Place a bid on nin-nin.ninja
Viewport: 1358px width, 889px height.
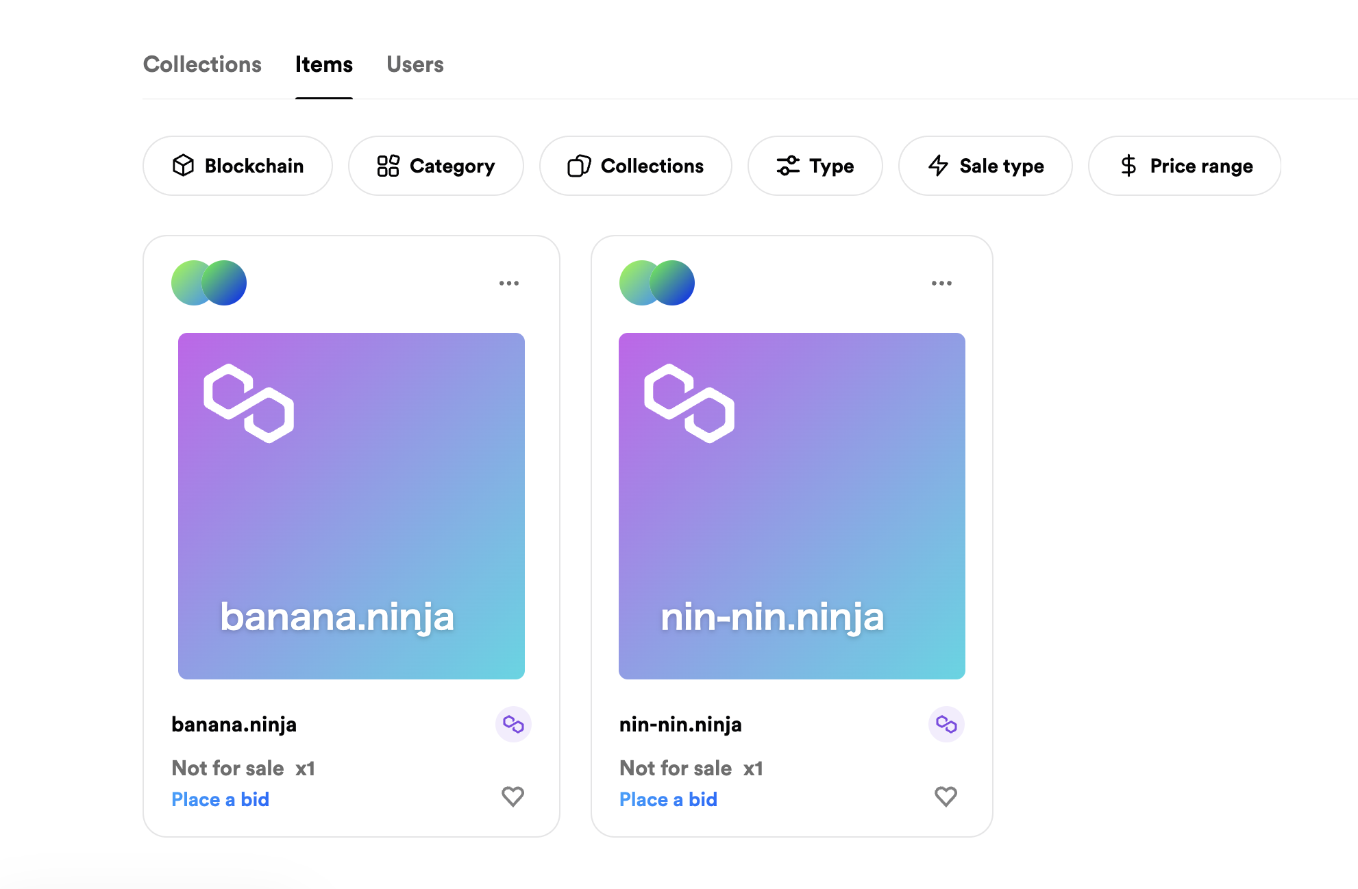pyautogui.click(x=669, y=799)
